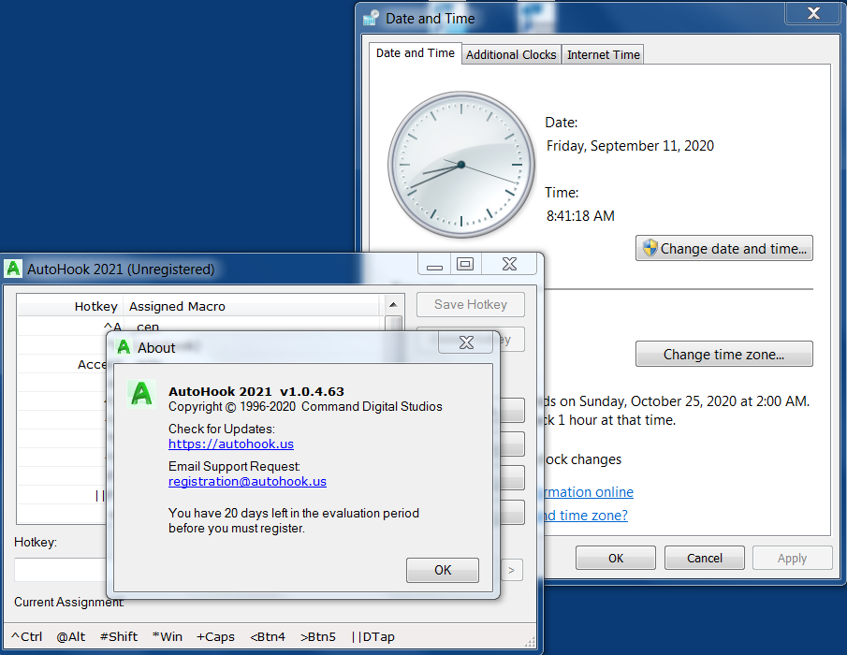The image size is (847, 655).
Task: Close the About dialog
Action: tap(466, 342)
